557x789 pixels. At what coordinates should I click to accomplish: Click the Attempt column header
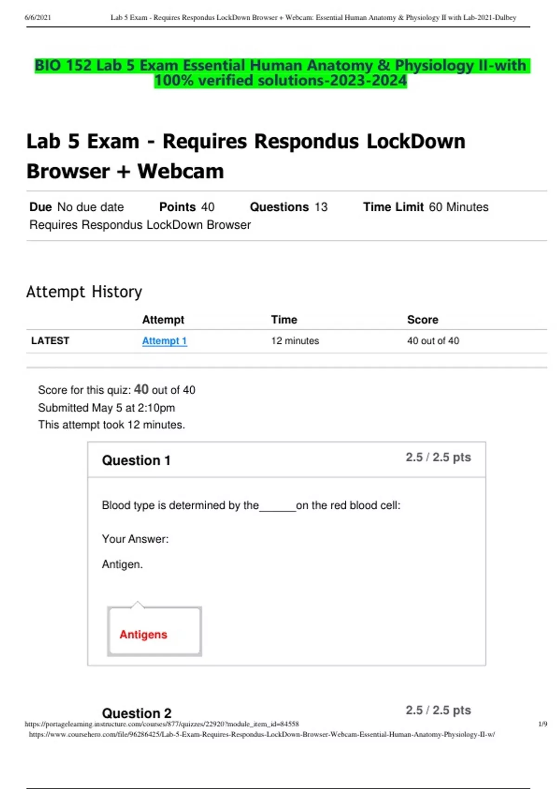click(163, 320)
